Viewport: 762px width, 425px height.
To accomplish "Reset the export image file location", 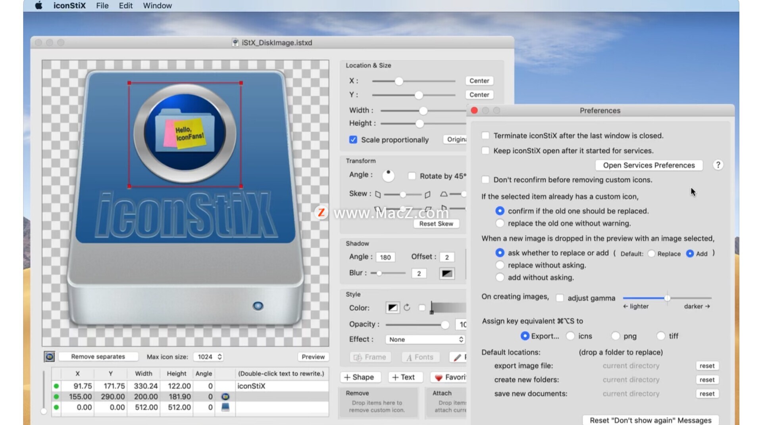I will pos(707,366).
